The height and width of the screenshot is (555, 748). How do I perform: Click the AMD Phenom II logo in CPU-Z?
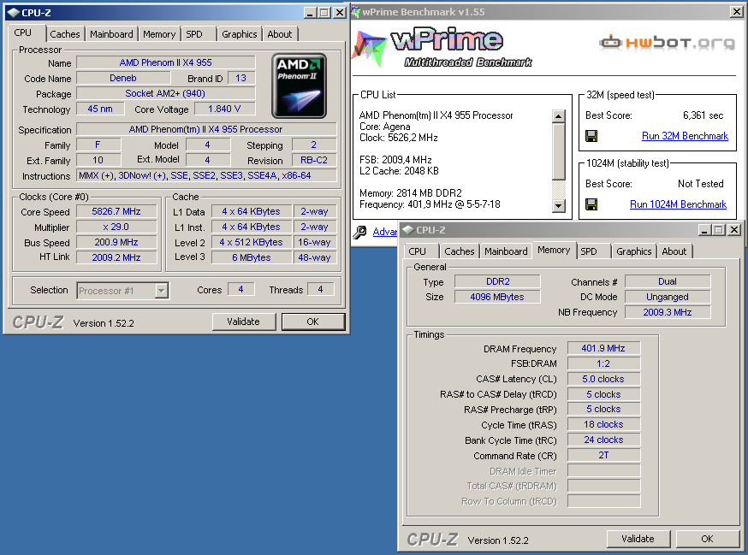click(299, 86)
